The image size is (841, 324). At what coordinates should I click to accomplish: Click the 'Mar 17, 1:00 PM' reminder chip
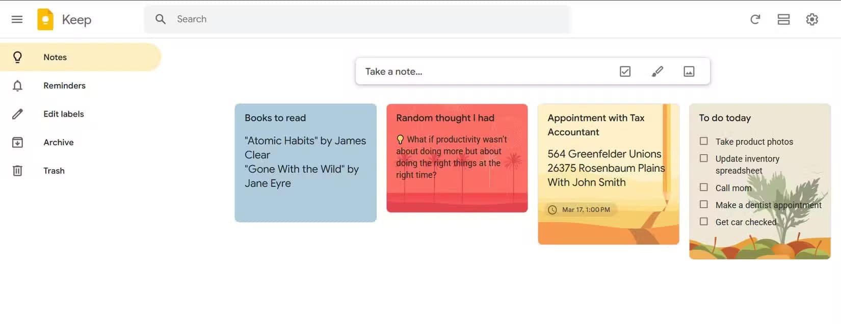click(580, 209)
